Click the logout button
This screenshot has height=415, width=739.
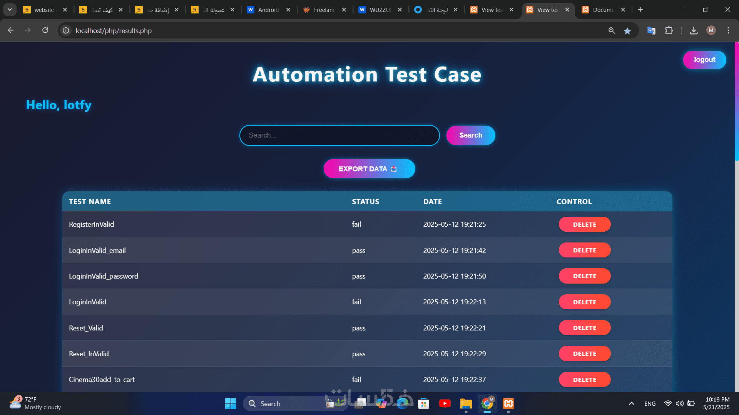[x=704, y=60]
